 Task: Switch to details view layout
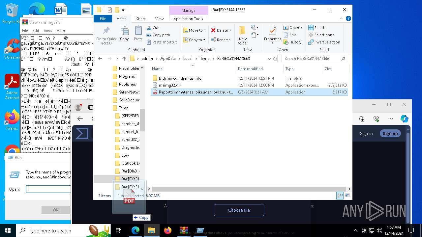(340, 196)
